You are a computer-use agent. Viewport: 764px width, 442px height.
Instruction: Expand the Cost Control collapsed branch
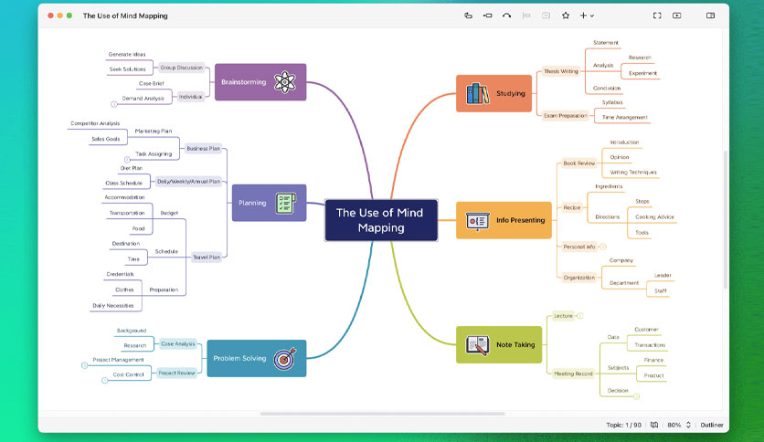[104, 380]
